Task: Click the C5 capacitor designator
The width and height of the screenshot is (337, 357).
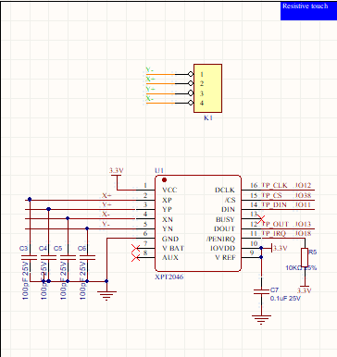Action: pyautogui.click(x=57, y=248)
